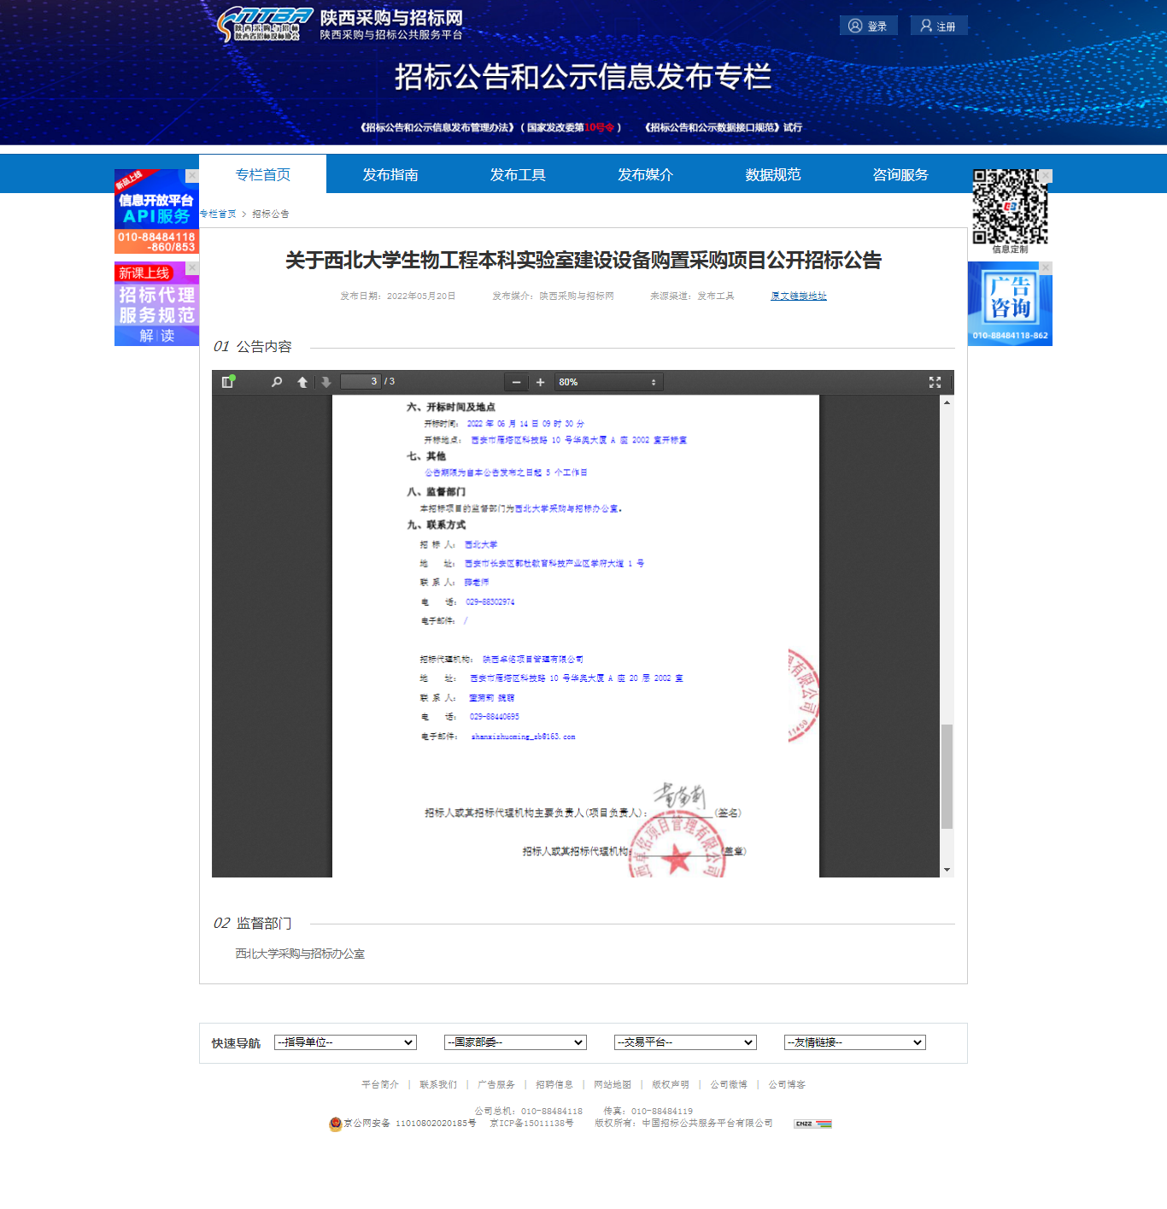Enter PDF presentation fullscreen mode
Screen dimensions: 1167x1209
point(935,382)
